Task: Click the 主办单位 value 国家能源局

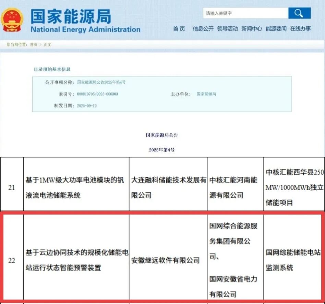Action: [x=207, y=94]
